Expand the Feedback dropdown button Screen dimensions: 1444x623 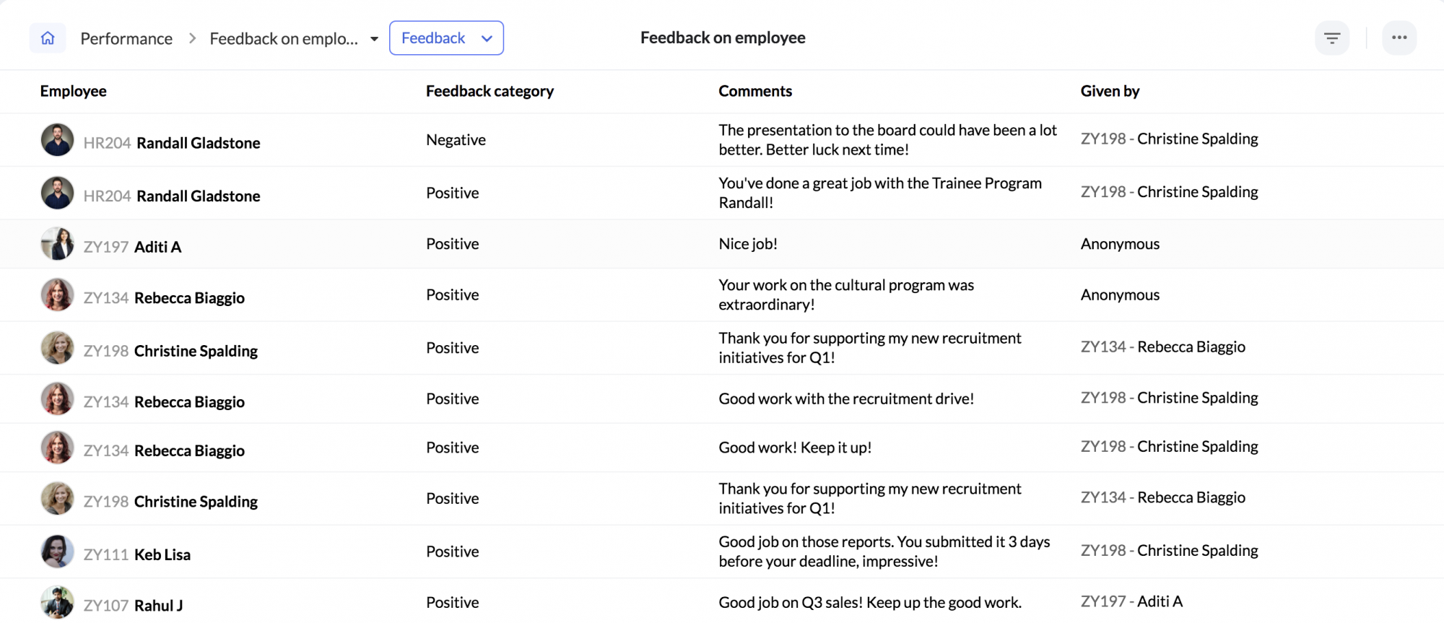pos(446,38)
